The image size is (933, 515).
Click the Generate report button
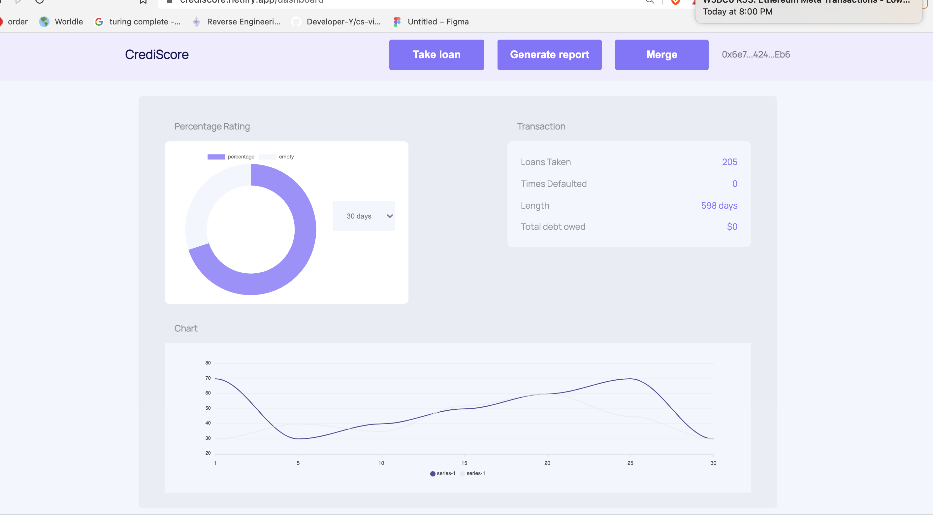tap(550, 54)
